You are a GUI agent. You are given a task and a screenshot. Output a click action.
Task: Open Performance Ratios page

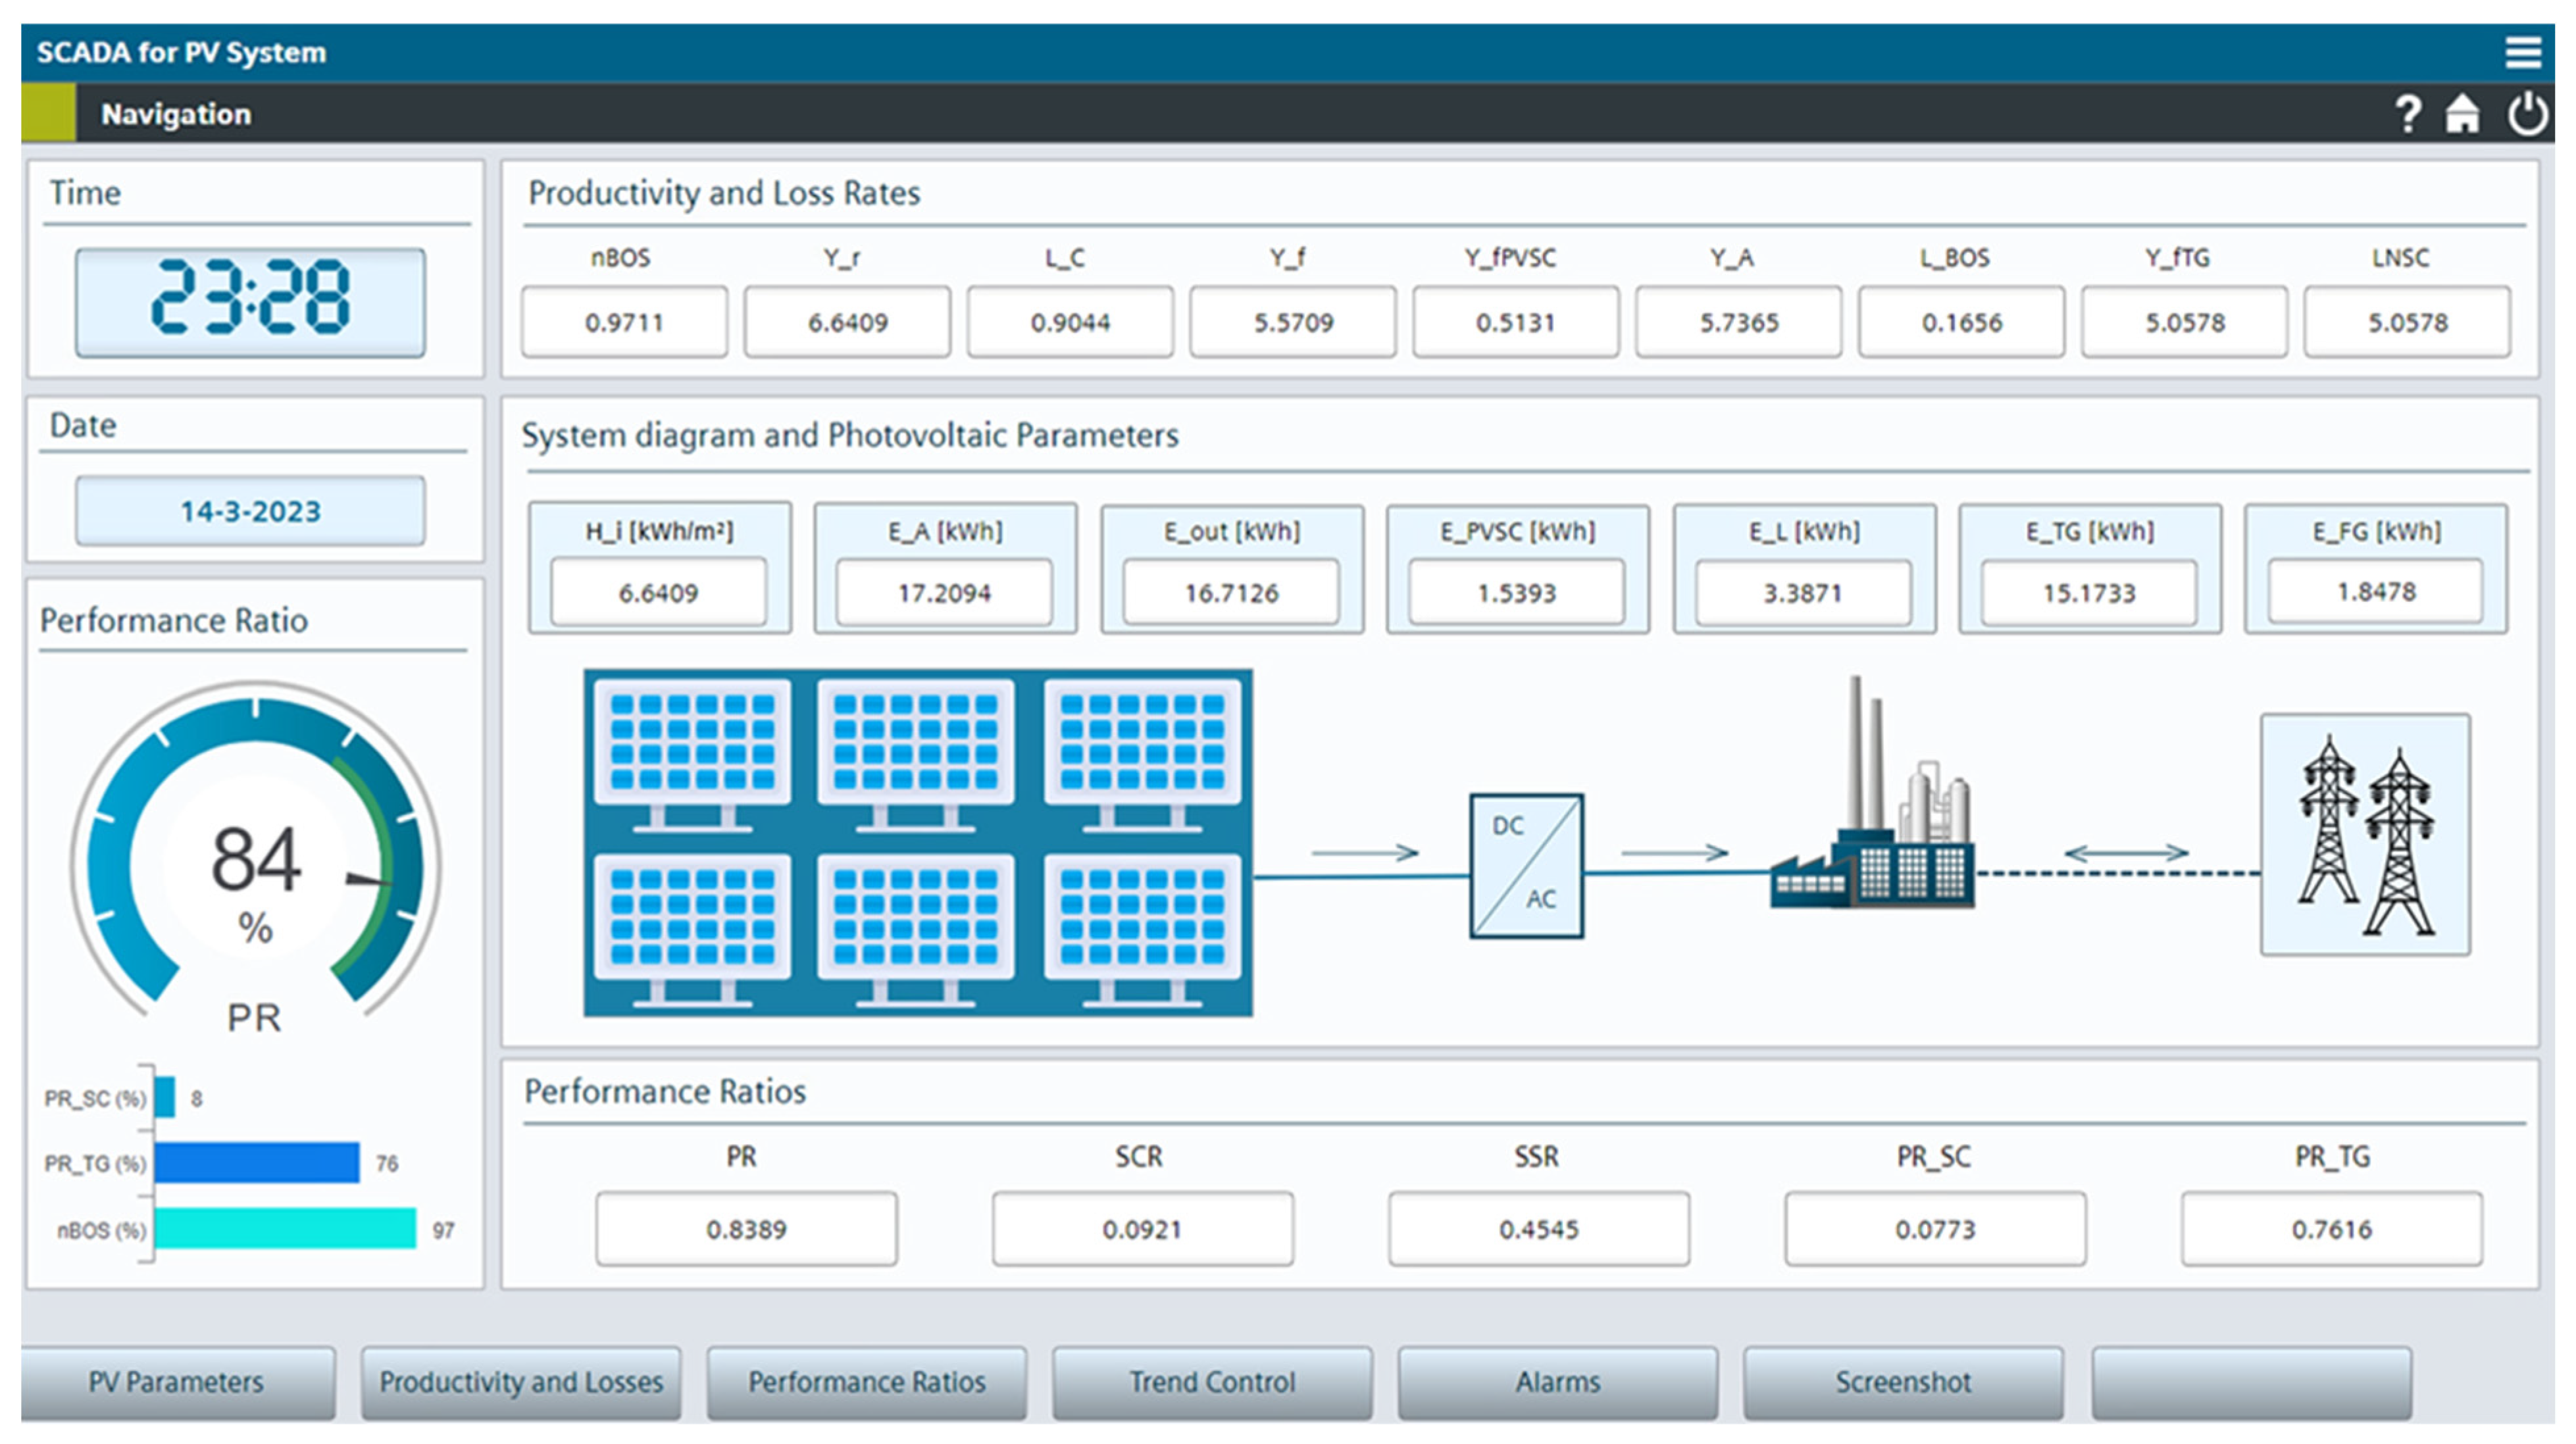[867, 1382]
